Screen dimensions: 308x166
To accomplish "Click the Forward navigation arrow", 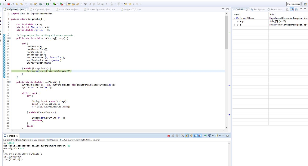I will click(137, 4).
